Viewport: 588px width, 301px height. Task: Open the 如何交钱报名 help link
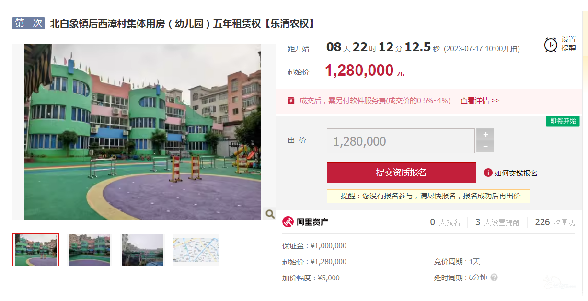516,173
